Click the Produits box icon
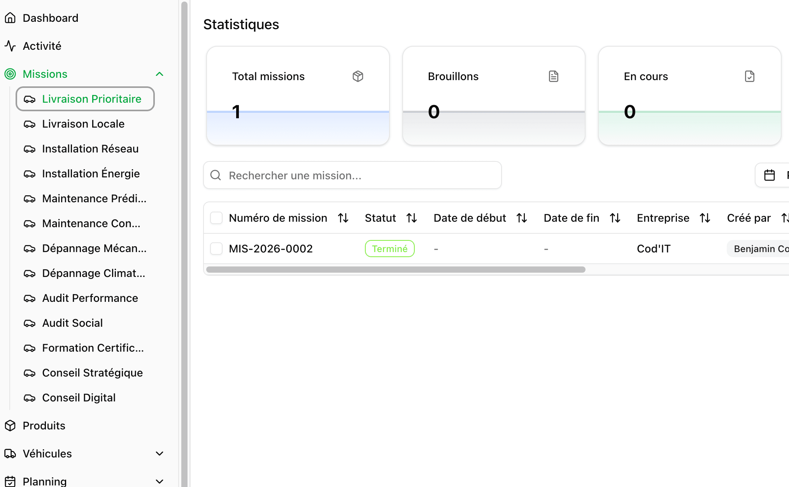This screenshot has width=789, height=487. [x=10, y=426]
